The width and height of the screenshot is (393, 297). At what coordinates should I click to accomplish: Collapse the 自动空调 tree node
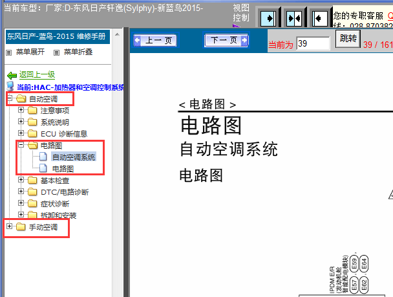pos(10,98)
